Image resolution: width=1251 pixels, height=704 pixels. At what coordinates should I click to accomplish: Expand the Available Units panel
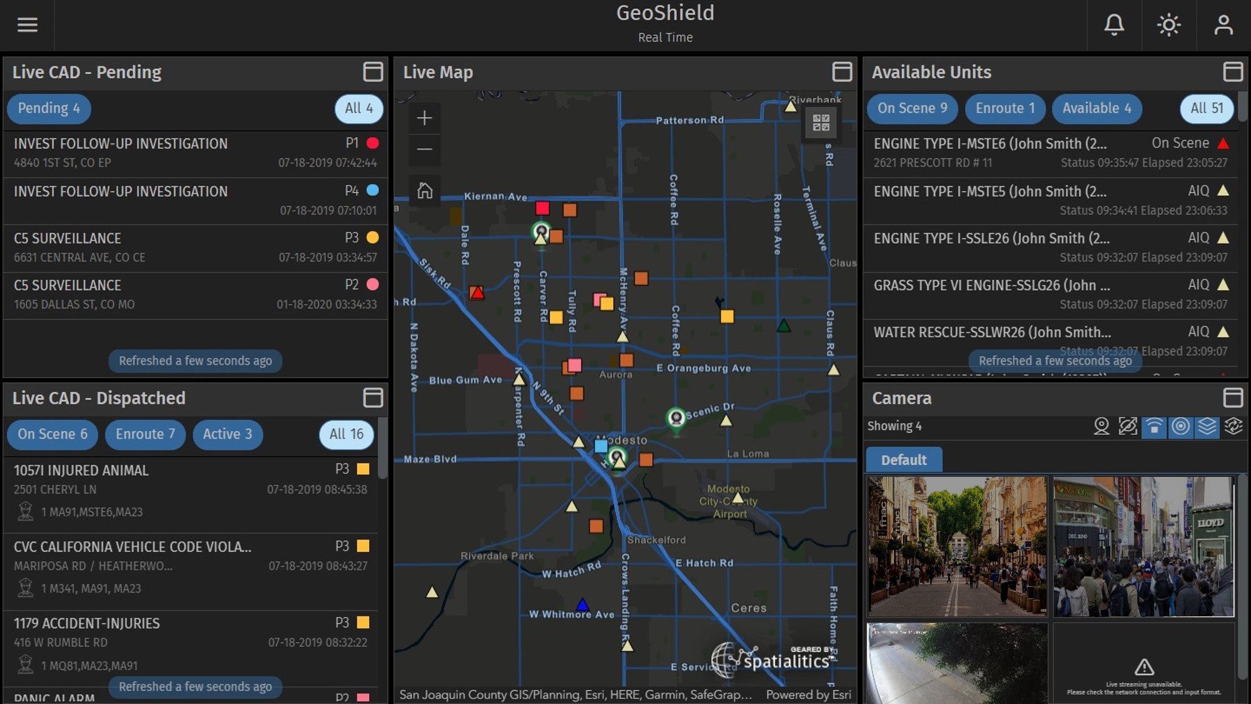(1232, 72)
